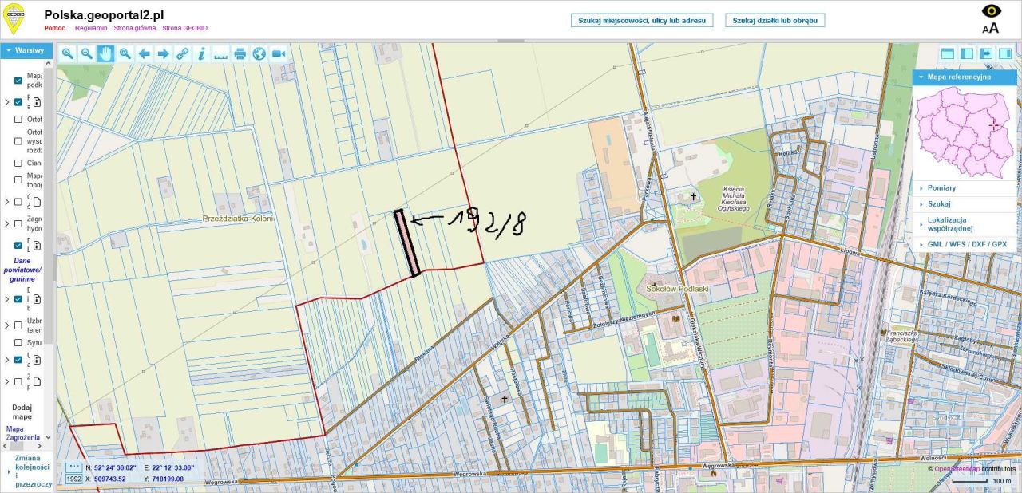Open document icon beside unchecked layer above Zagr

coord(37,202)
